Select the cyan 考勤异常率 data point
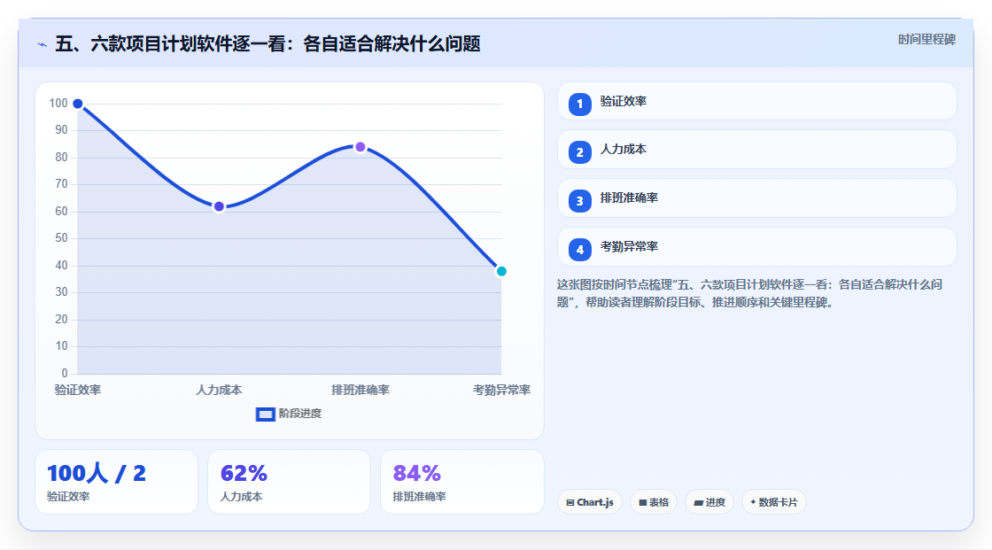Viewport: 992px width, 550px height. coord(501,272)
